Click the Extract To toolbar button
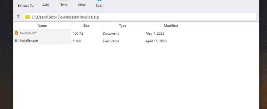 26,4
